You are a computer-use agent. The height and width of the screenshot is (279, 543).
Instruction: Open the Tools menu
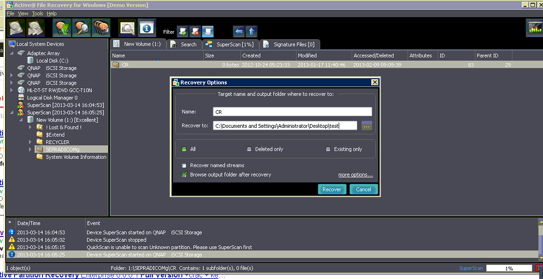pos(37,13)
